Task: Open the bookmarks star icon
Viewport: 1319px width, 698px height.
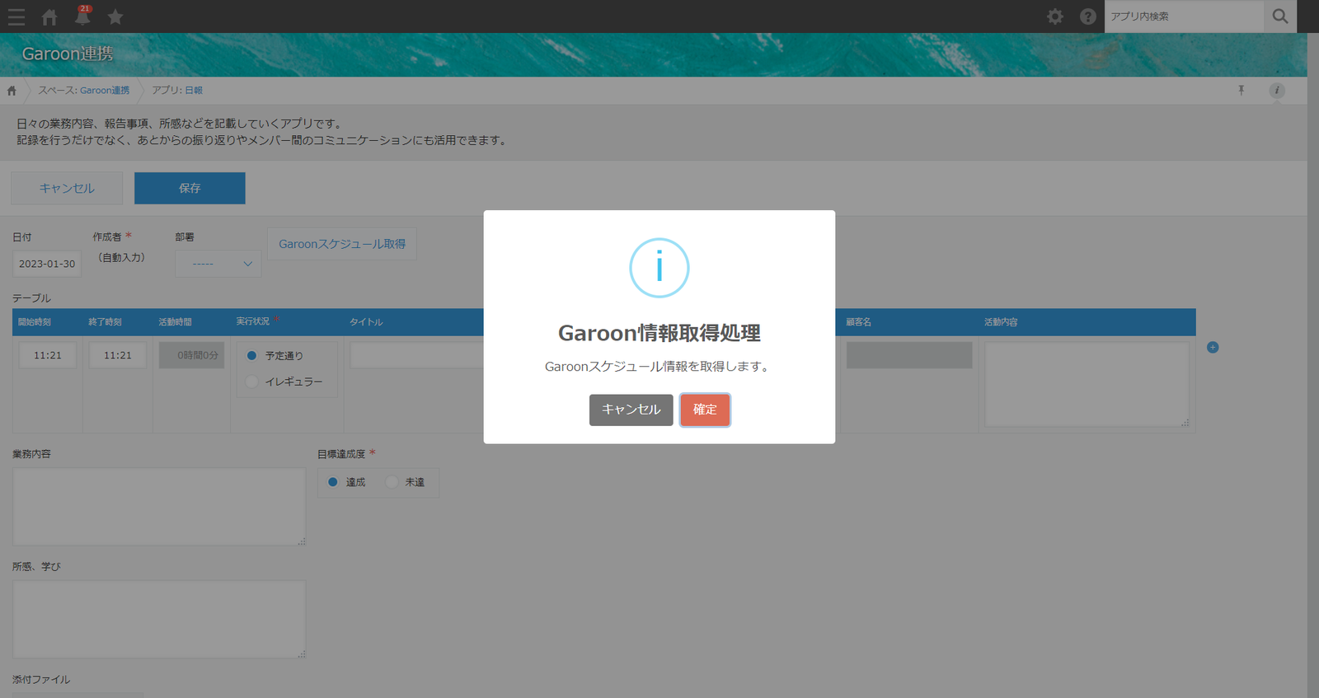Action: (115, 16)
